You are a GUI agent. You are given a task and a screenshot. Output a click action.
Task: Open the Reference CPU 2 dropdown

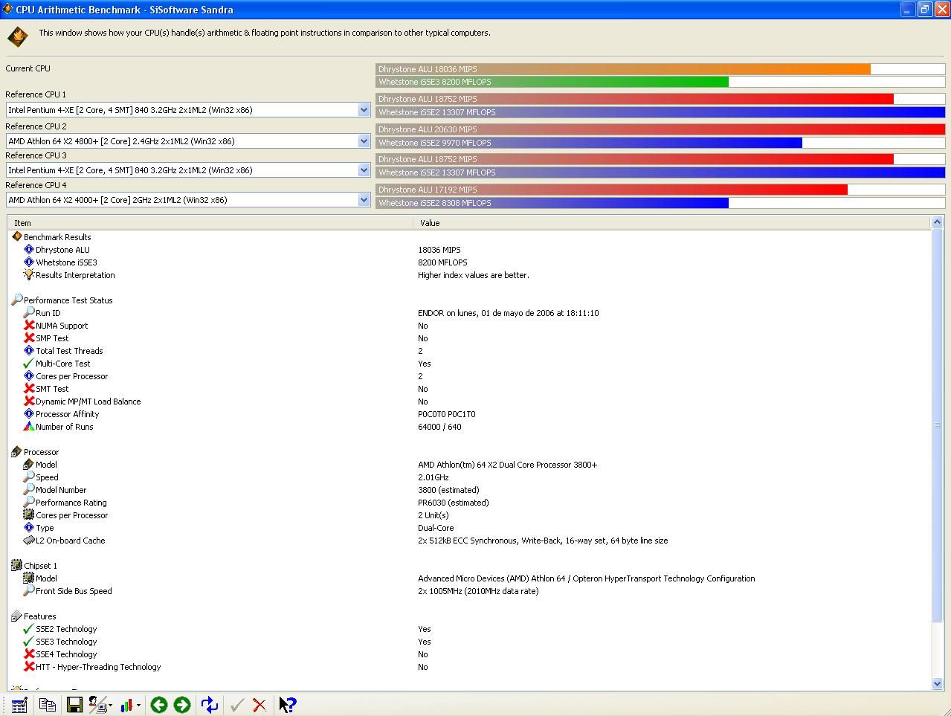click(364, 141)
